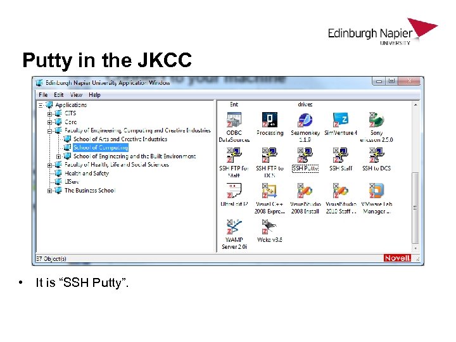The height and width of the screenshot is (342, 456).
Task: Click the Novell logo in status bar
Action: (x=397, y=258)
